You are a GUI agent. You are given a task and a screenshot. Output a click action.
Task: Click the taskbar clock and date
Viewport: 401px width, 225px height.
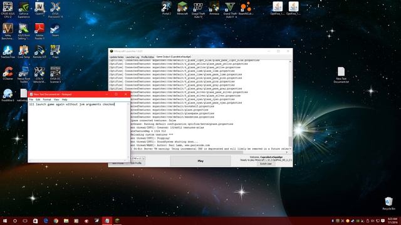click(x=393, y=221)
